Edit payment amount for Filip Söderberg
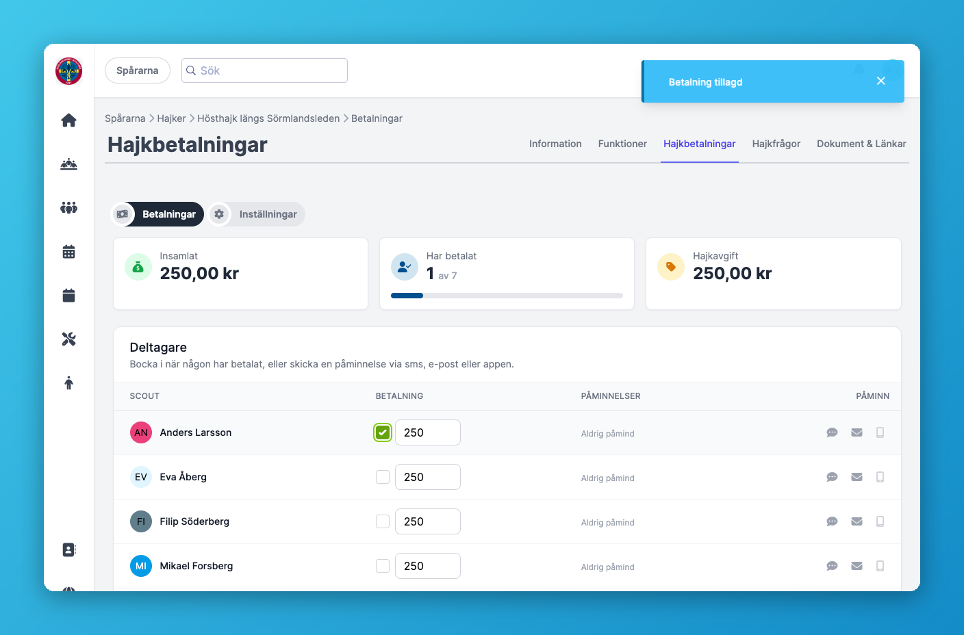The image size is (964, 635). (428, 521)
